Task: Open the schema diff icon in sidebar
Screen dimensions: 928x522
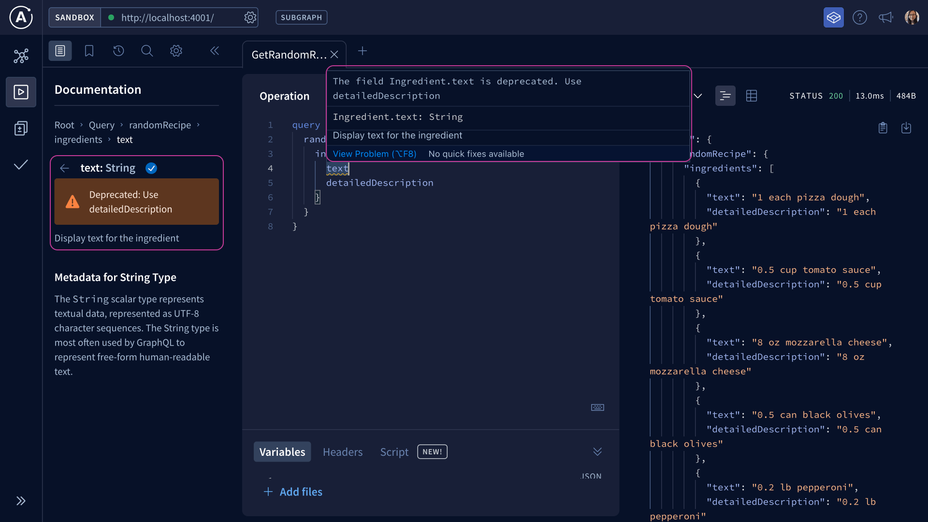Action: click(21, 128)
